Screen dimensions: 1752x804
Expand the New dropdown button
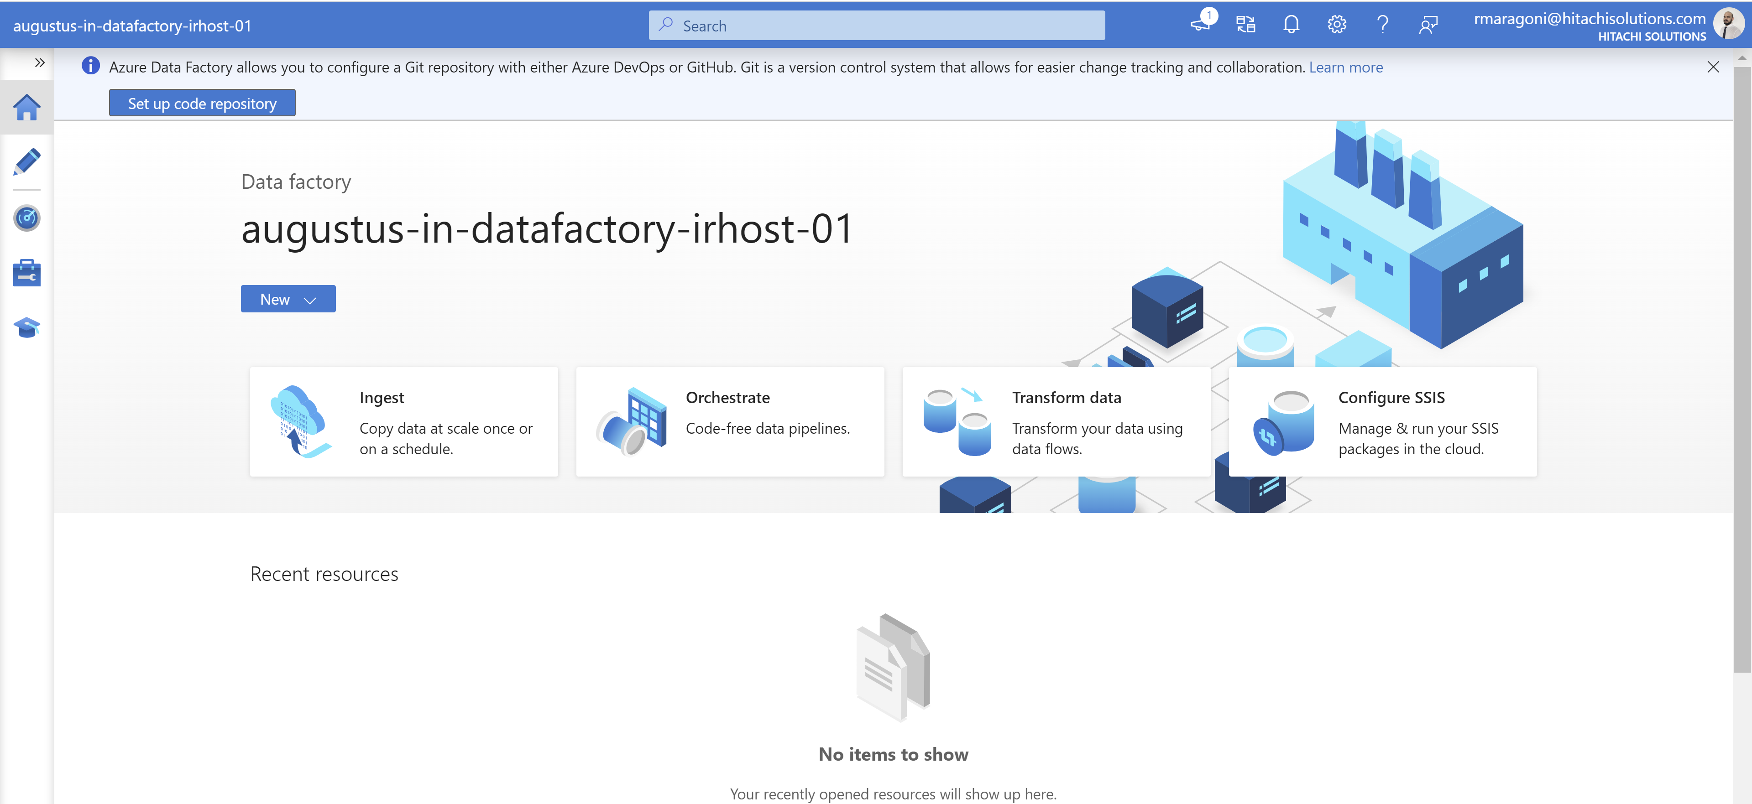[288, 299]
